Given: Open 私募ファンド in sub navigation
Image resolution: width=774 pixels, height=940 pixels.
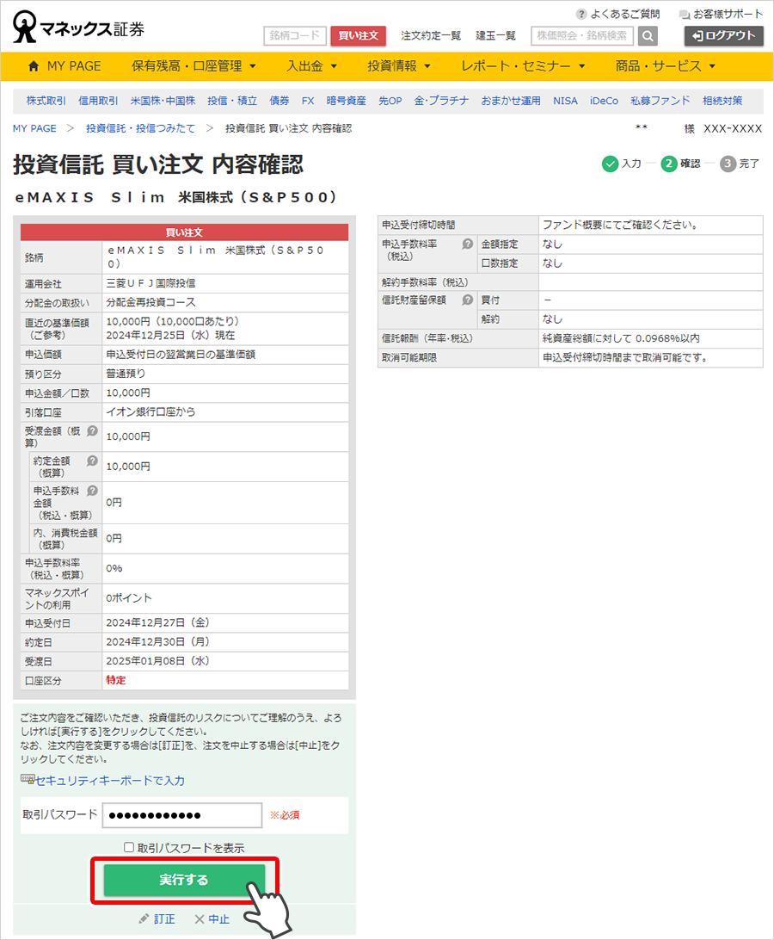Looking at the screenshot, I should [x=660, y=101].
